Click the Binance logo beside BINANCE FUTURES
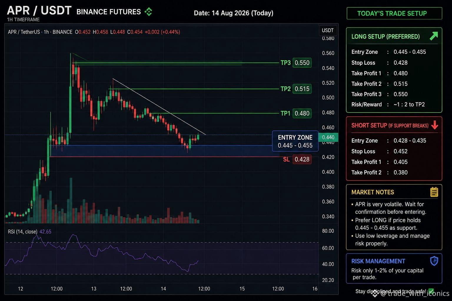 coord(148,12)
